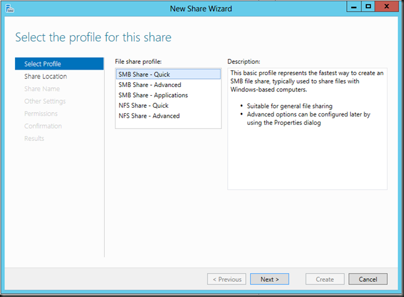Open the Other Settings step
404x297 pixels.
tap(45, 101)
